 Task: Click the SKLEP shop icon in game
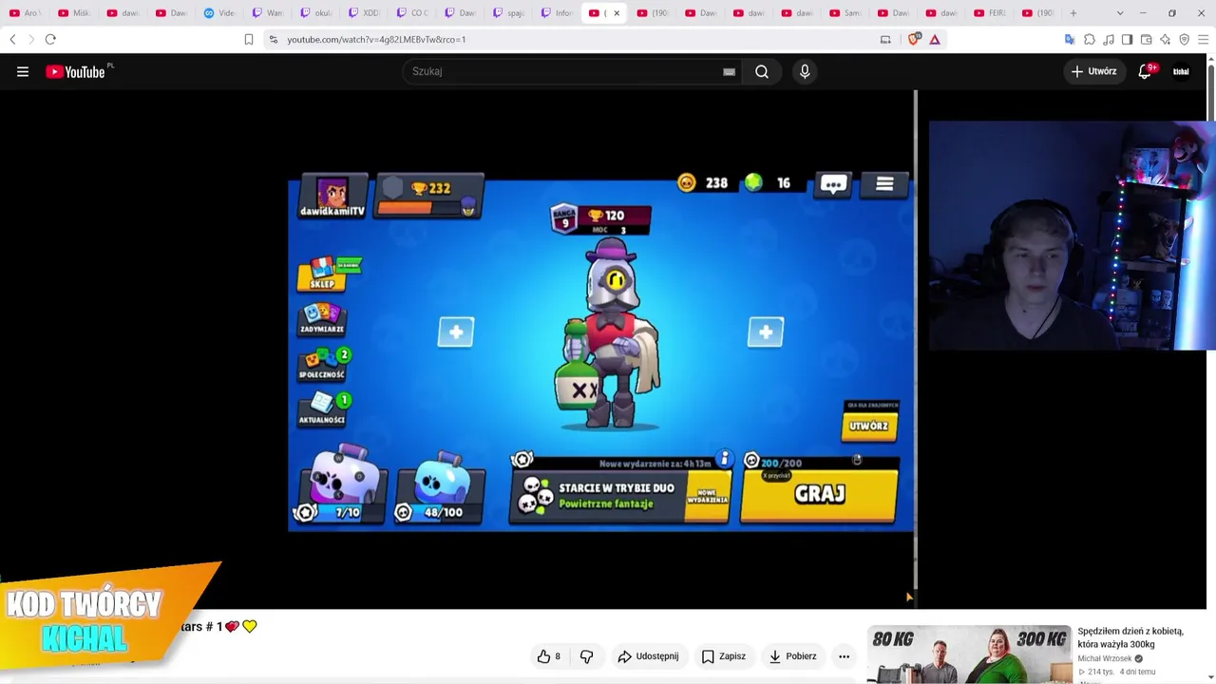(323, 274)
